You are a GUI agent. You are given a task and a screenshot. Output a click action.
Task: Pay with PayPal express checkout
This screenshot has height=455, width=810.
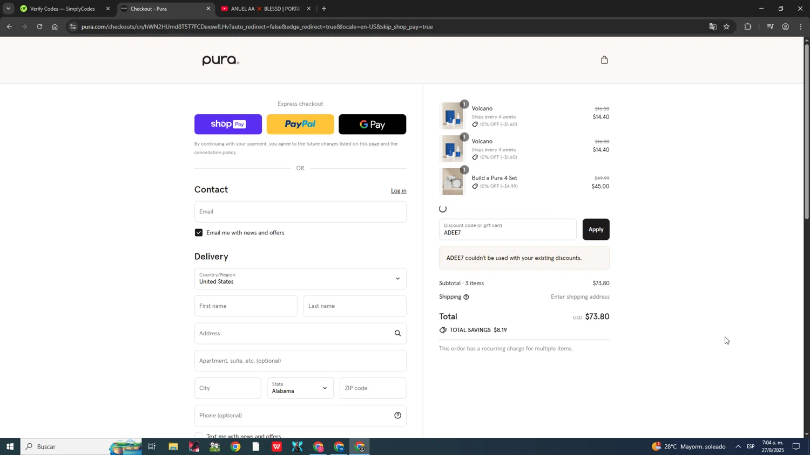(300, 125)
